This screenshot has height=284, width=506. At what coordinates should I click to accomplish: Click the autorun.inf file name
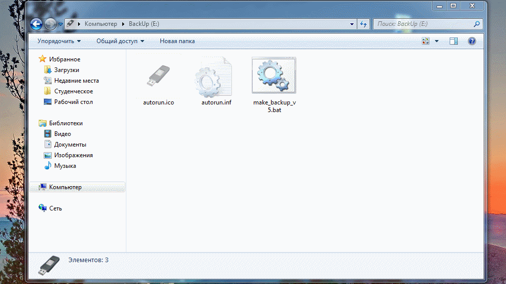(216, 102)
